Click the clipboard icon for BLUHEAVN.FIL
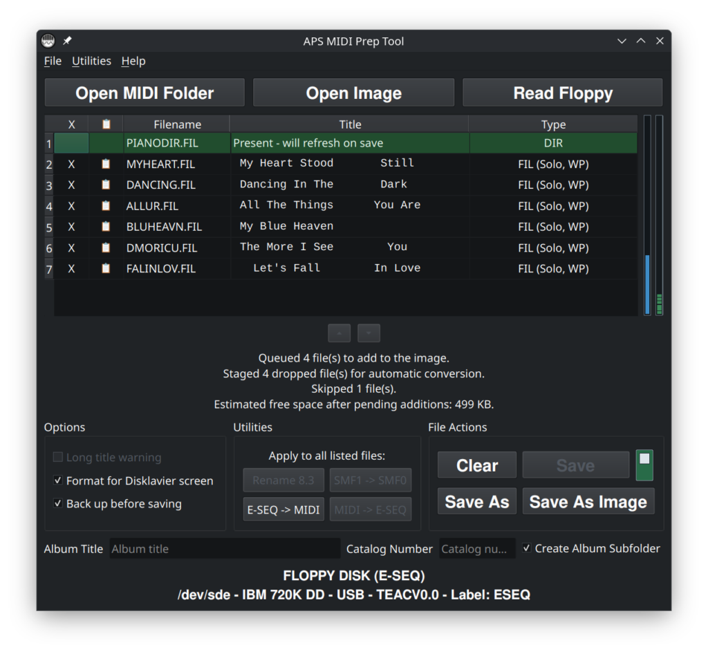 (x=106, y=227)
